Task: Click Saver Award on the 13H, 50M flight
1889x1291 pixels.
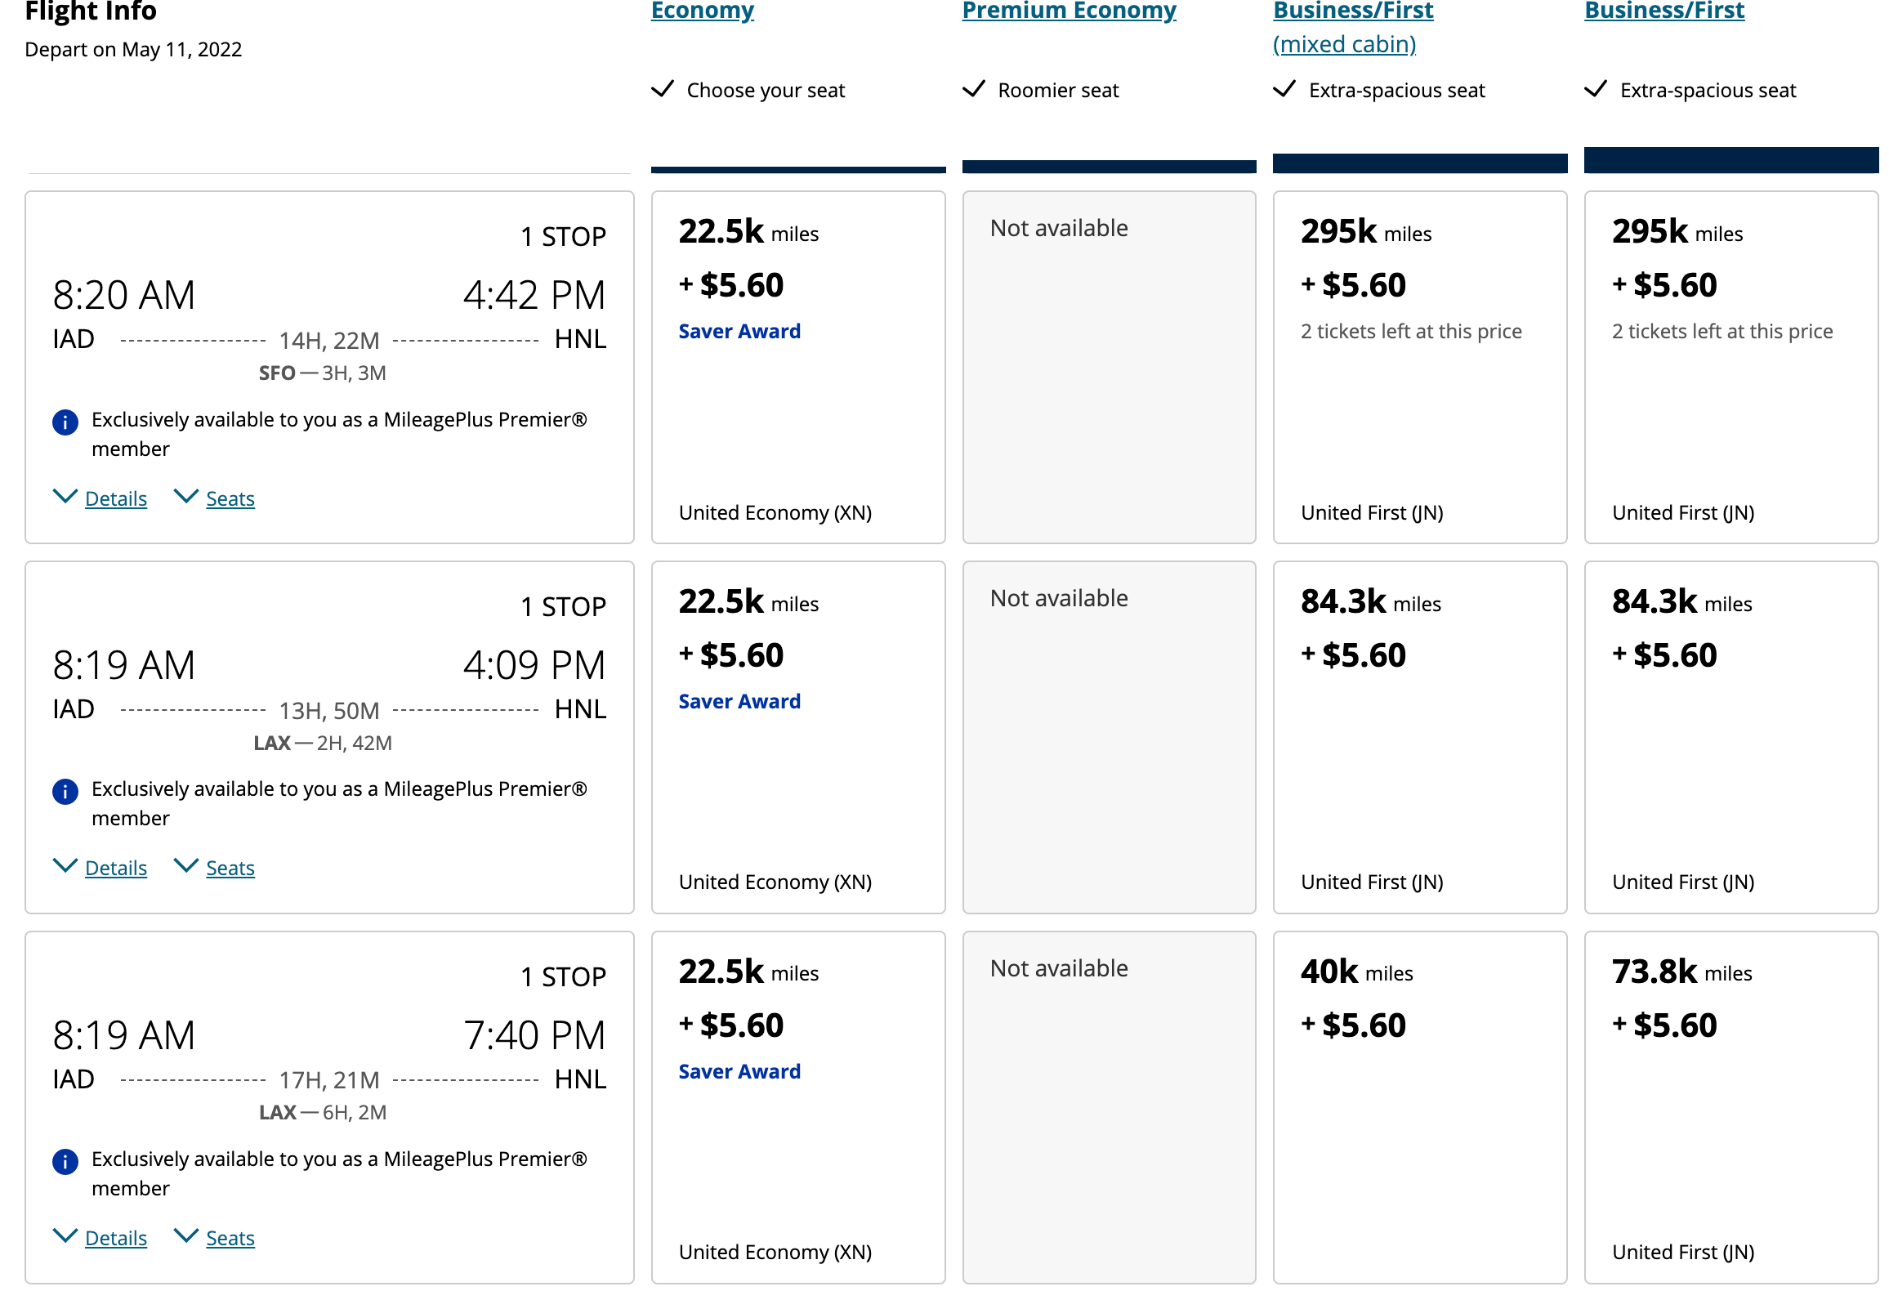Action: coord(739,701)
